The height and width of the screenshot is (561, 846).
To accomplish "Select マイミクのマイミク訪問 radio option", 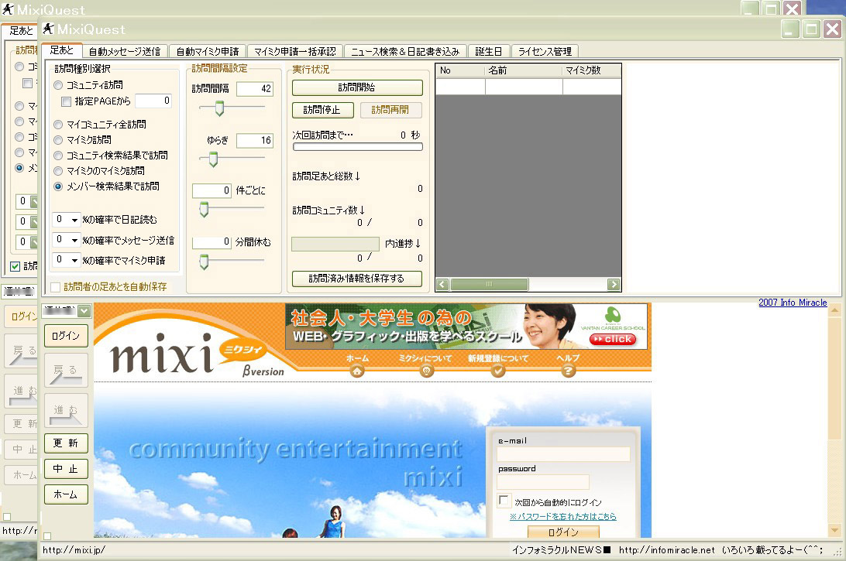I will pos(58,171).
